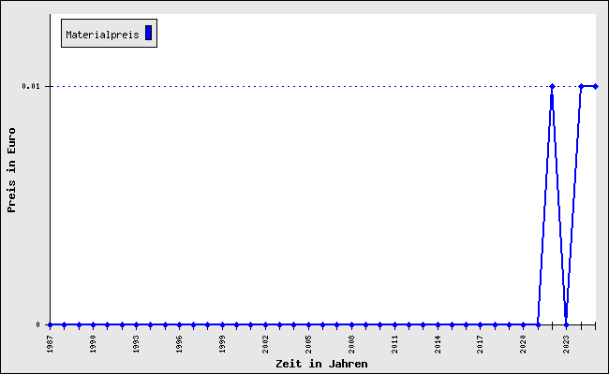Click the 1993 year label

[137, 344]
